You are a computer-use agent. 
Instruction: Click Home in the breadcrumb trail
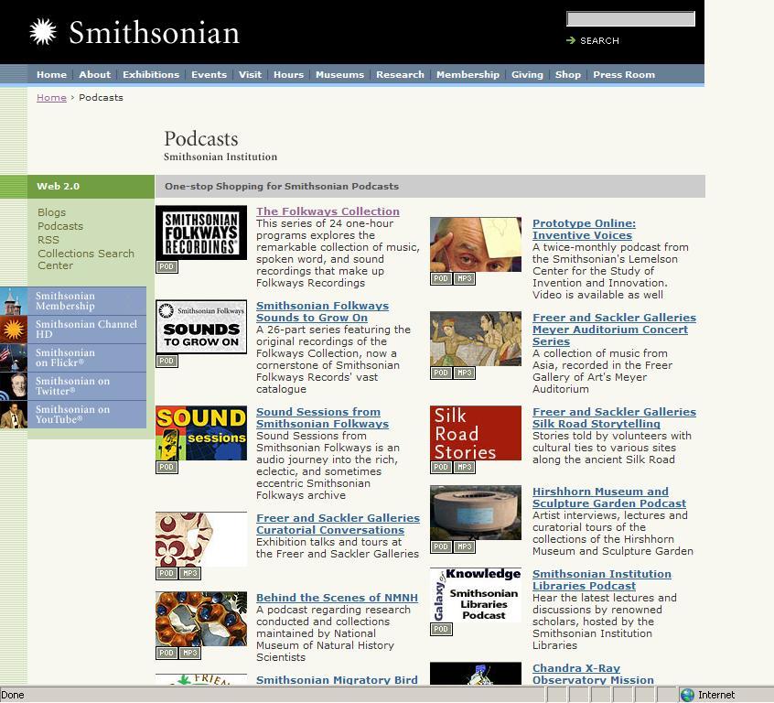51,98
